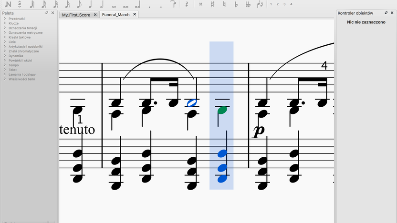Viewport: 397px width, 223px height.
Task: Apply natural accidental
Action: tap(224, 4)
